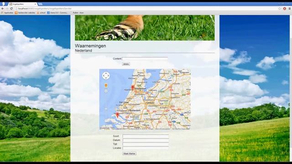
Task: Click Utrecht label on the map
Action: (x=151, y=102)
